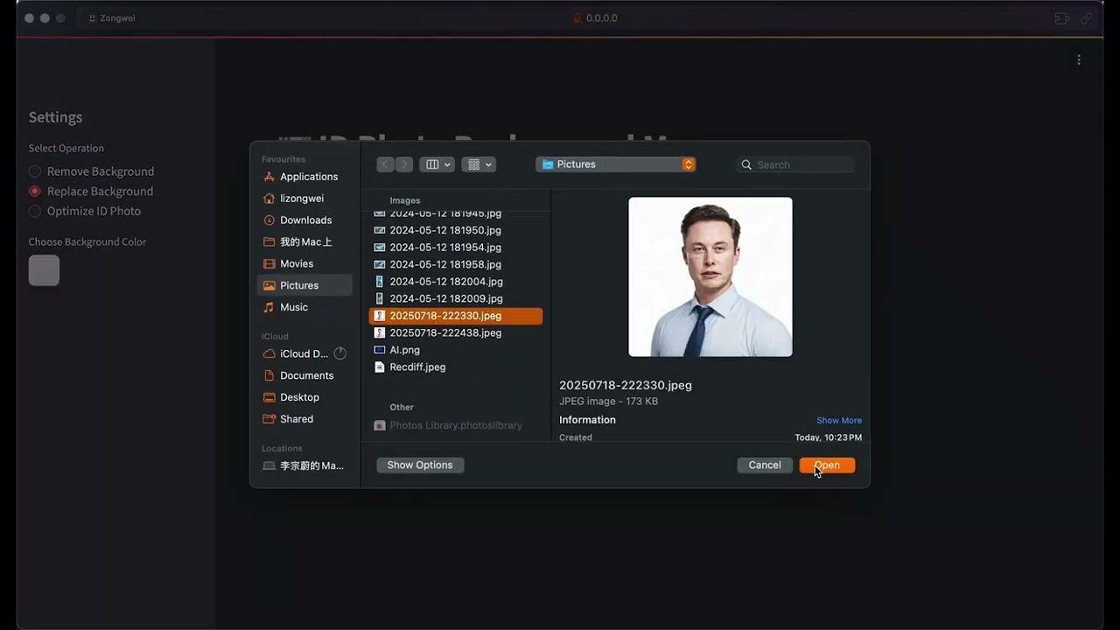Screen dimensions: 1120x630
Task: Select the Shared item in sidebar
Action: (x=296, y=418)
